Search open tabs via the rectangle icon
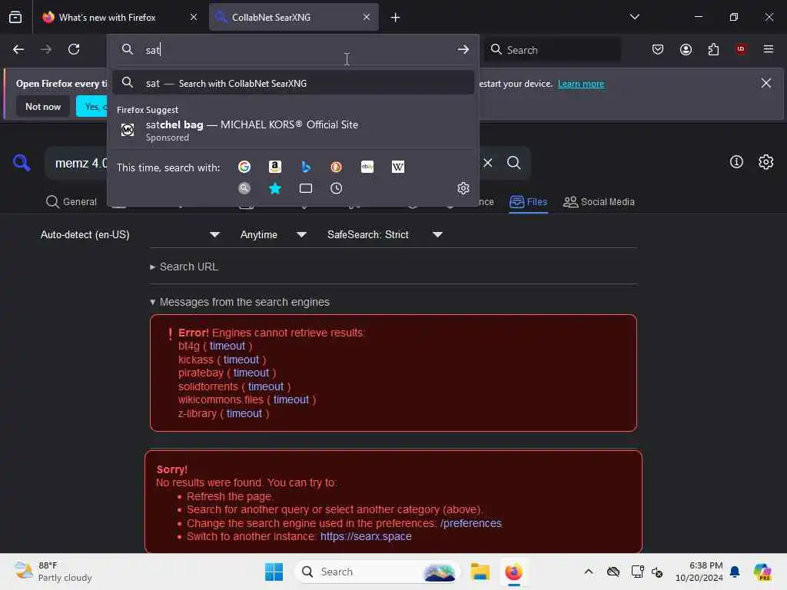 point(305,188)
